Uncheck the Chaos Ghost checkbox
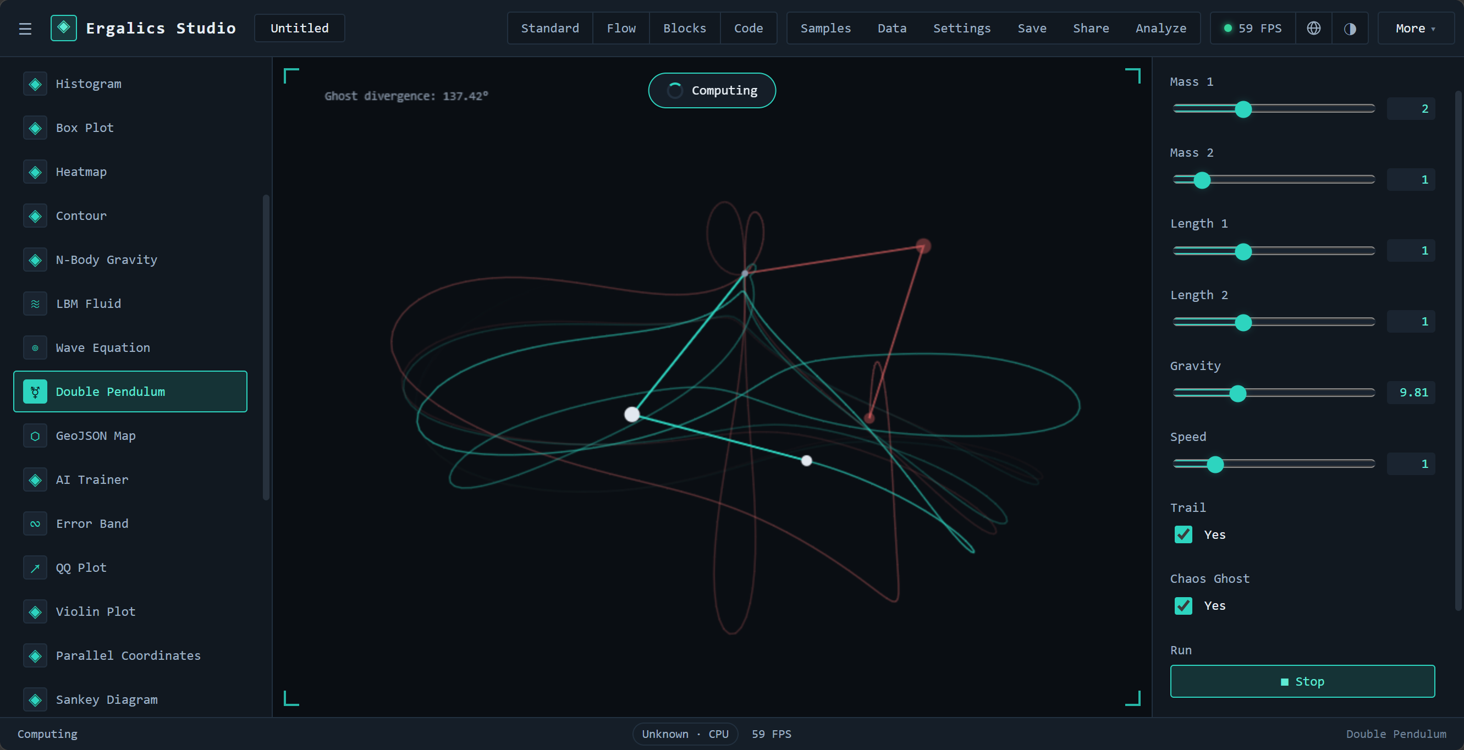 coord(1184,606)
